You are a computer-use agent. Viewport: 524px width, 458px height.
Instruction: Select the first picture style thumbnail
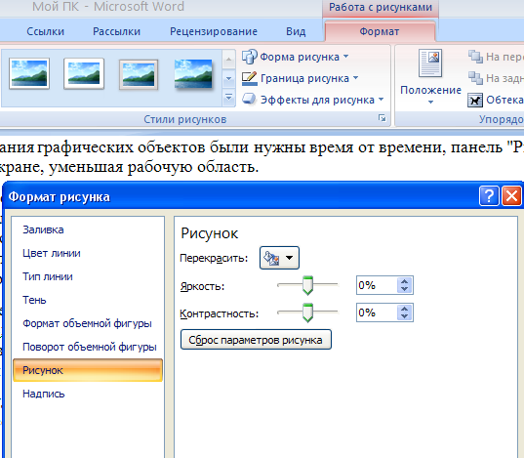(x=29, y=73)
